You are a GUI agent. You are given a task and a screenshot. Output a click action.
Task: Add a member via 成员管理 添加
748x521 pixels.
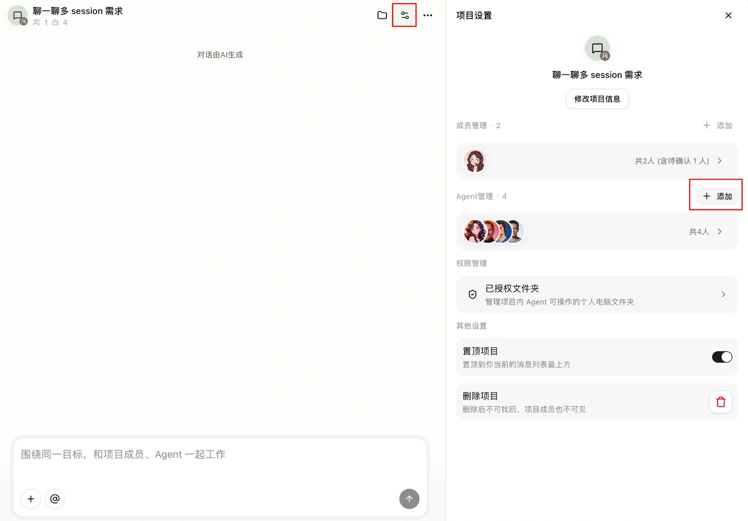pos(718,125)
